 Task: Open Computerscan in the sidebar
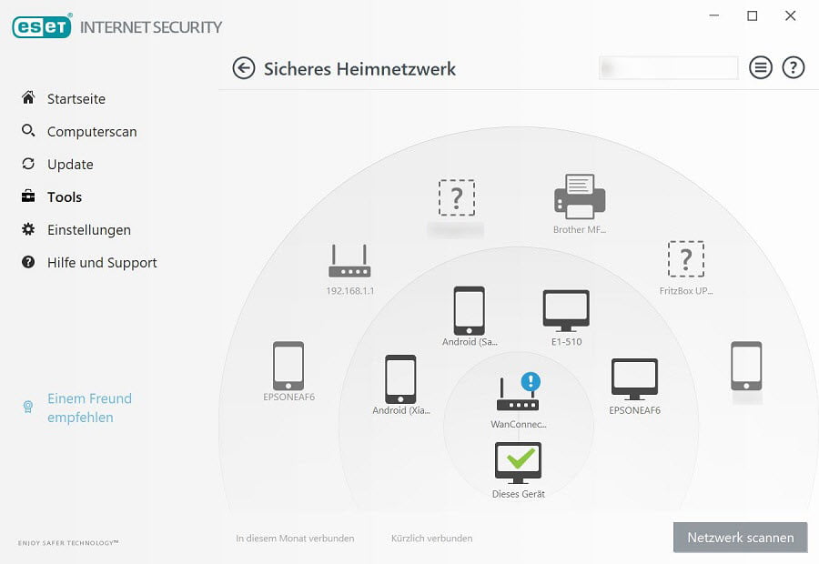[92, 132]
